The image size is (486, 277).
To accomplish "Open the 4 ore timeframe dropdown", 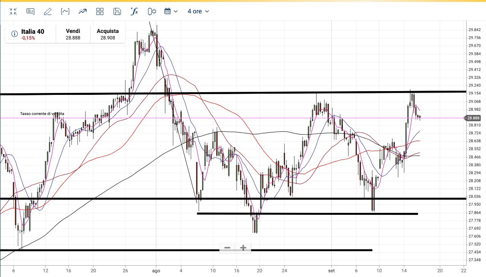I will pos(198,11).
